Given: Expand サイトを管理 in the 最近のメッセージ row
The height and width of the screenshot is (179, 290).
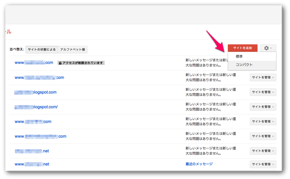Looking at the screenshot, I should [263, 164].
